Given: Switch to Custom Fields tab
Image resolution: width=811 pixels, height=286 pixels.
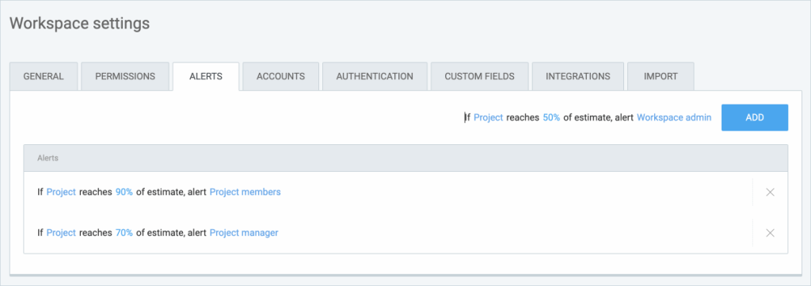Looking at the screenshot, I should 479,77.
